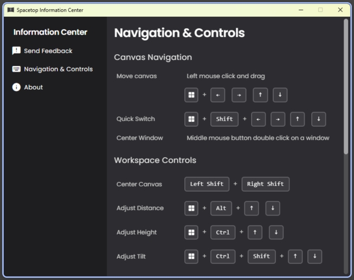Click the Adjust Tilt label
This screenshot has height=280, width=354.
(x=131, y=257)
